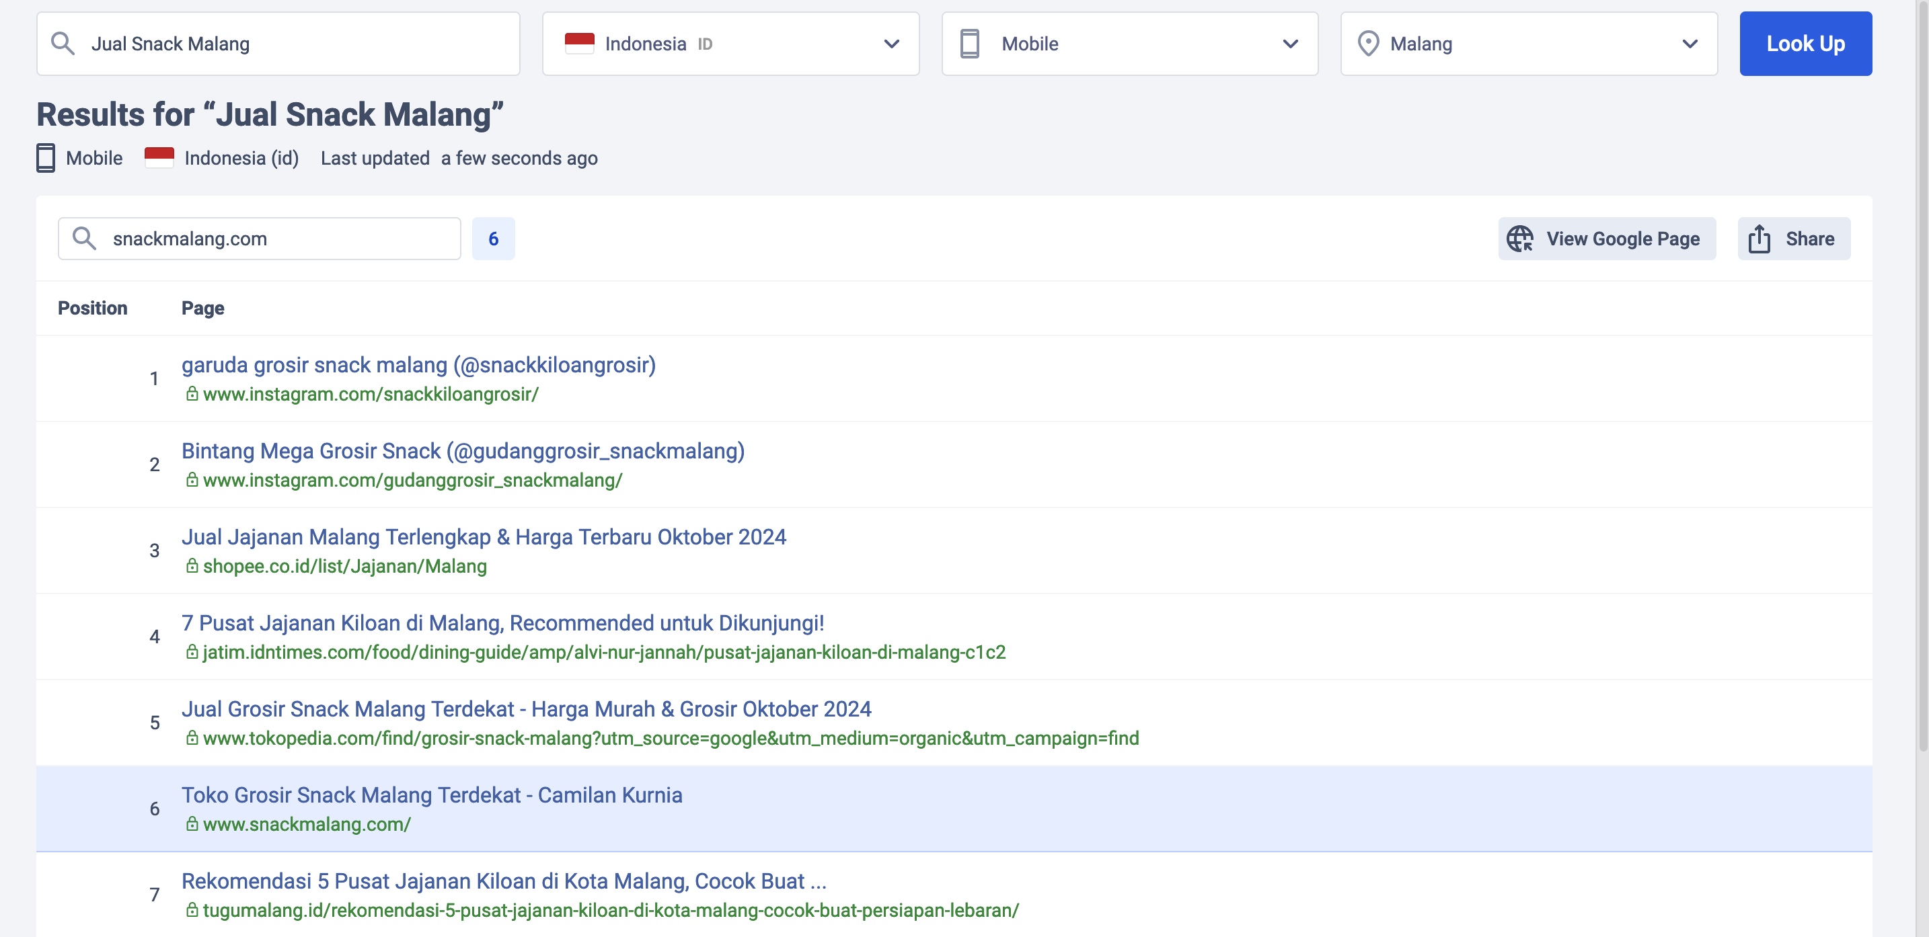Click the mobile icon under results heading
Viewport: 1929px width, 937px height.
(46, 158)
